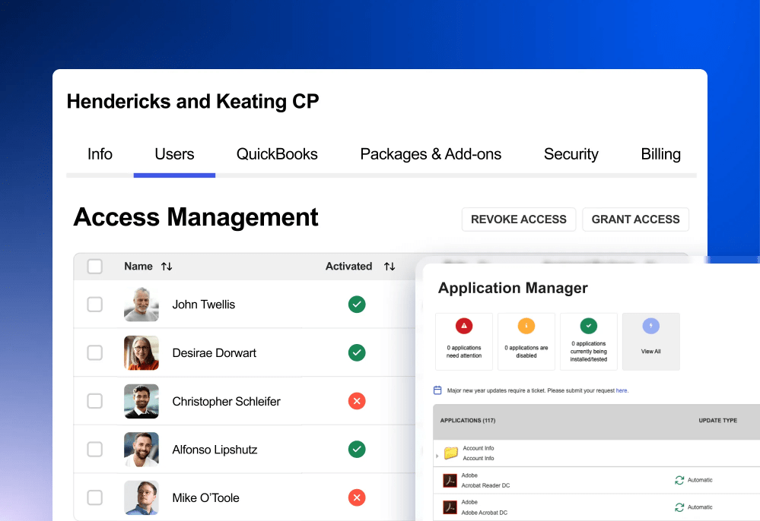This screenshot has height=521, width=760.
Task: Toggle the select-all checkbox in the table header
Action: coord(94,266)
